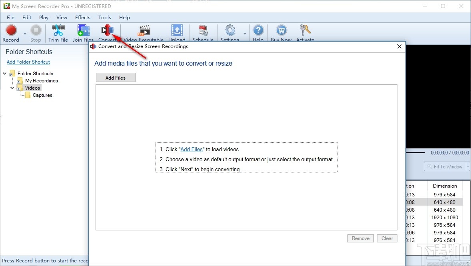
Task: Open the Edit menu
Action: [27, 18]
